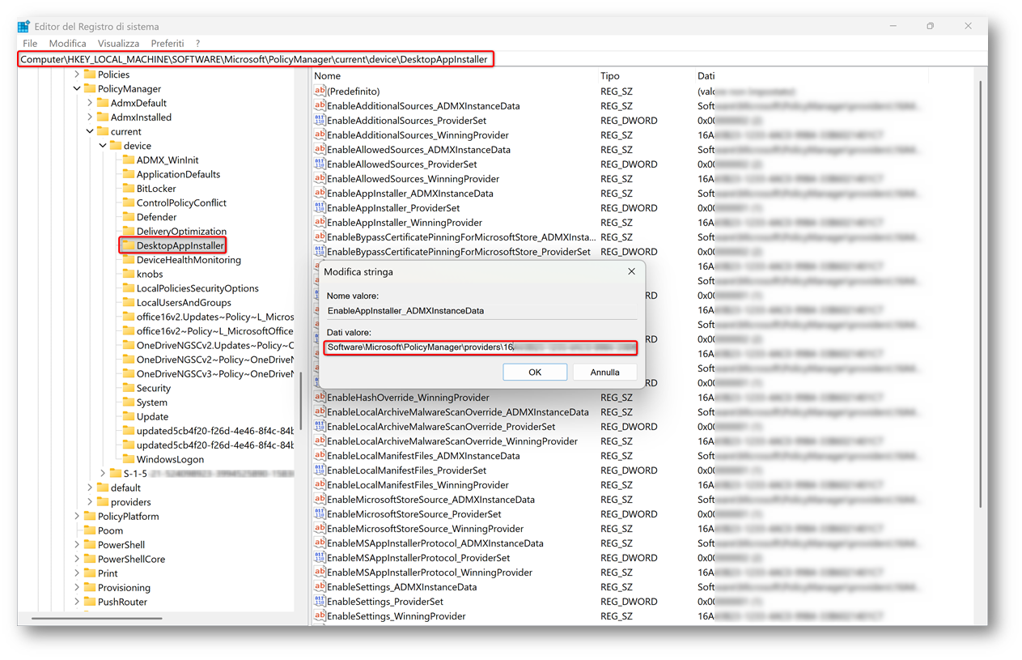The image size is (1022, 660).
Task: Click the Defender folder icon in tree
Action: pyautogui.click(x=128, y=217)
